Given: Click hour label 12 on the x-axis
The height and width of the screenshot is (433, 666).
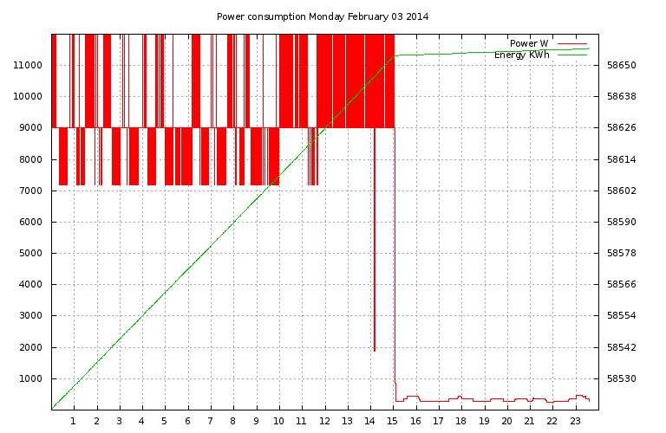Looking at the screenshot, I should pos(324,421).
